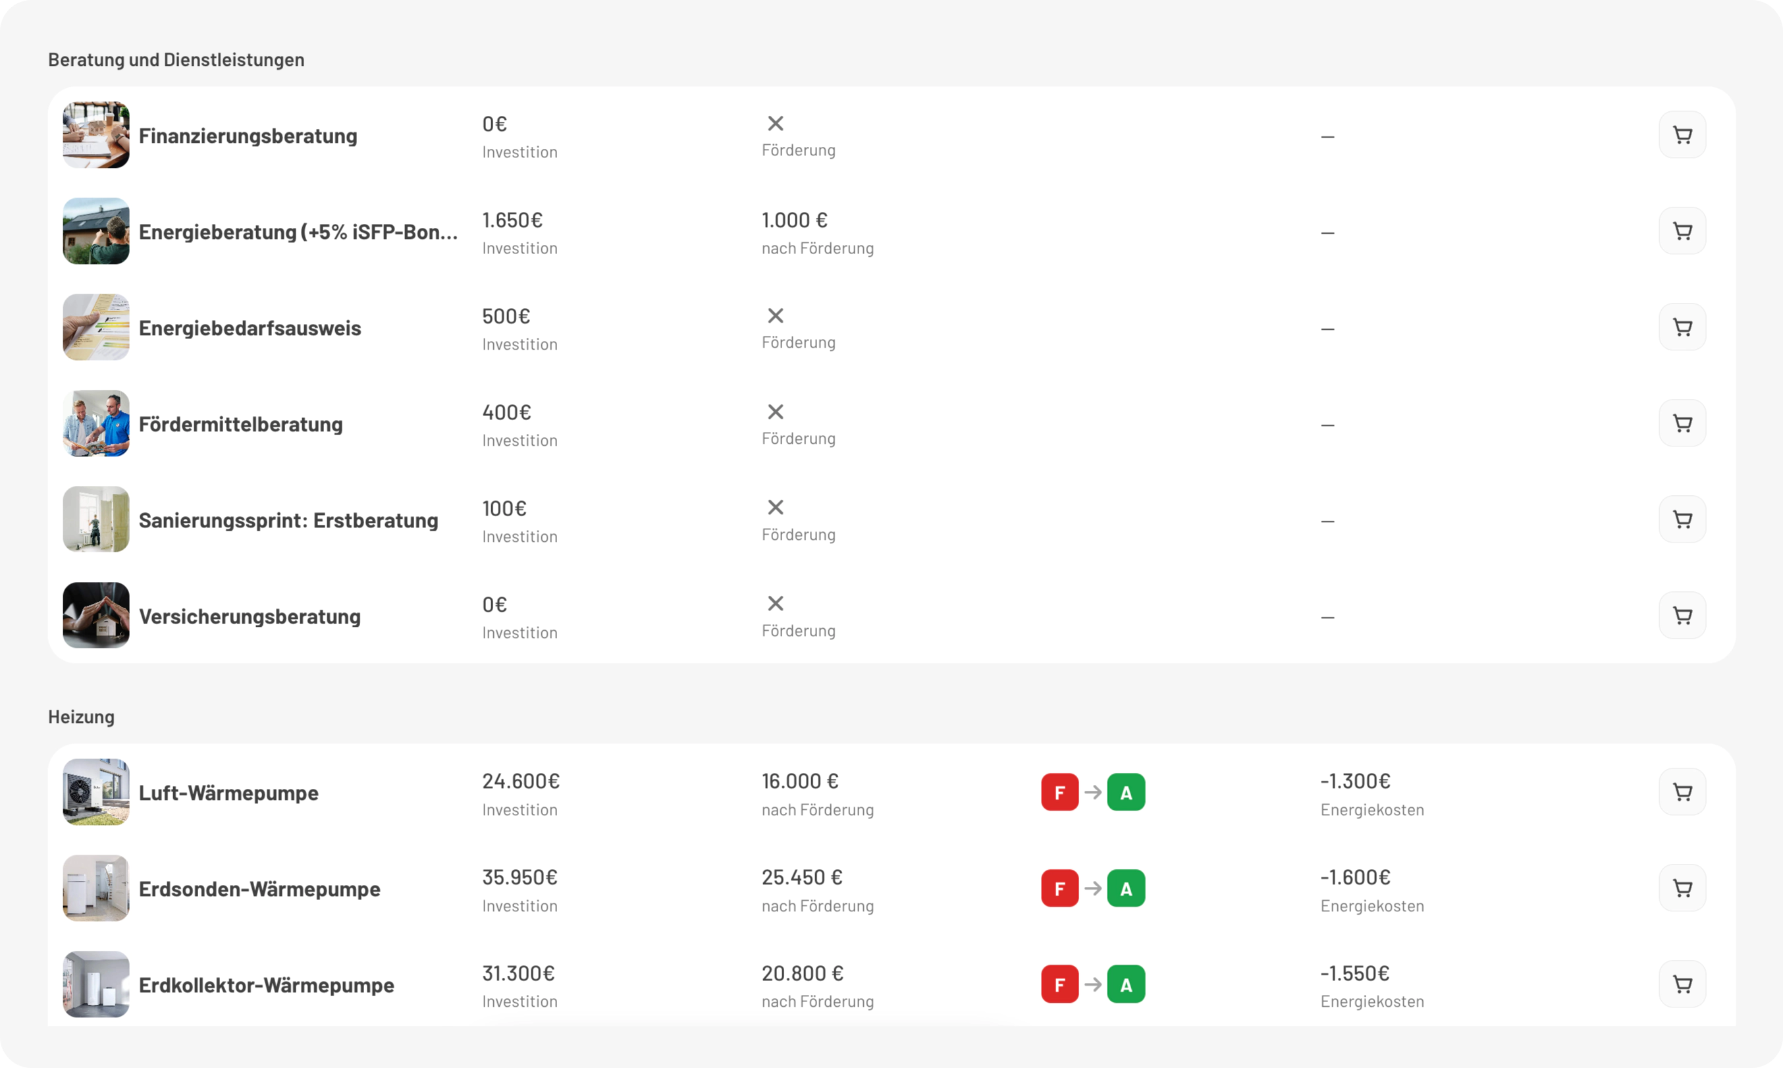Click the X Förderung mark for Energiebedarfsausweis
The width and height of the screenshot is (1783, 1068).
tap(775, 316)
